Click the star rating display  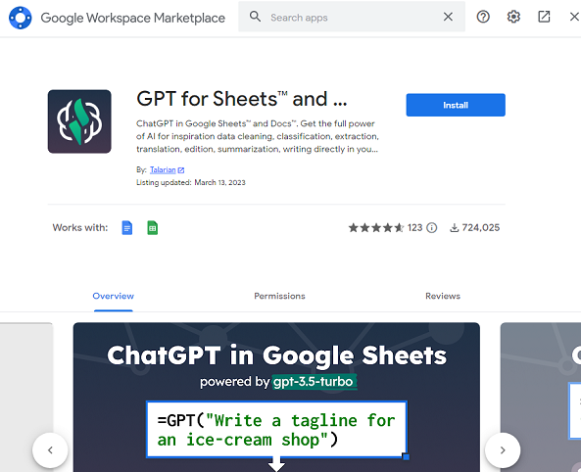[376, 227]
